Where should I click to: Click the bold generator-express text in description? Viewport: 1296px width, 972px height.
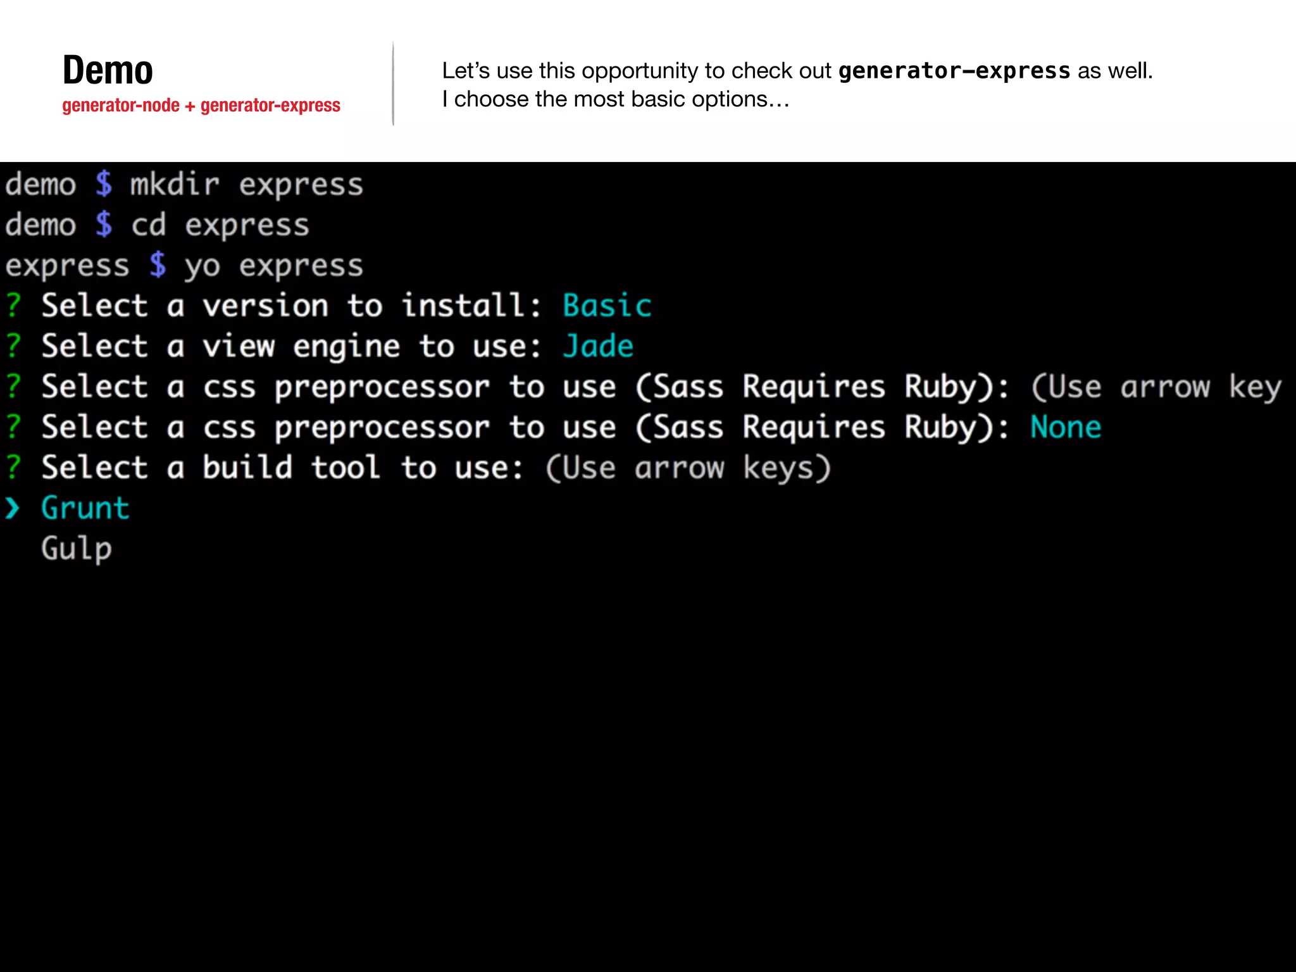tap(954, 70)
